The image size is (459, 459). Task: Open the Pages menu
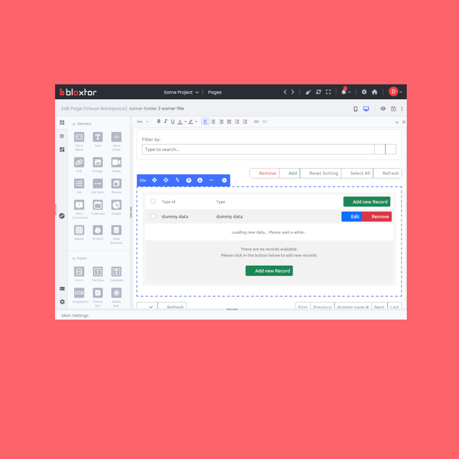click(x=215, y=92)
